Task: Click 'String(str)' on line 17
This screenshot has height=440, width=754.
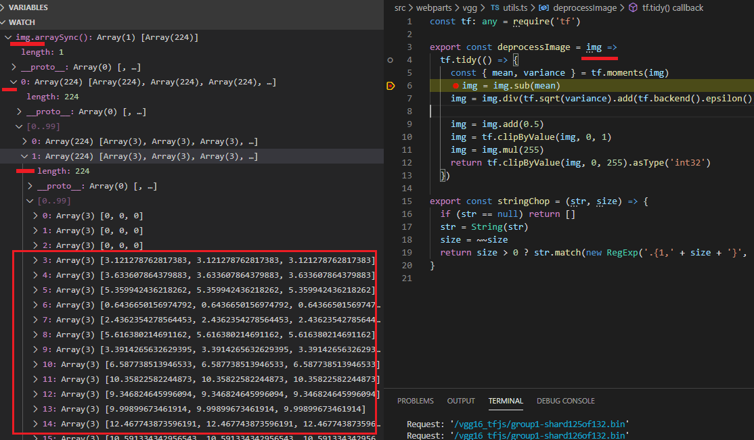Action: pyautogui.click(x=500, y=226)
